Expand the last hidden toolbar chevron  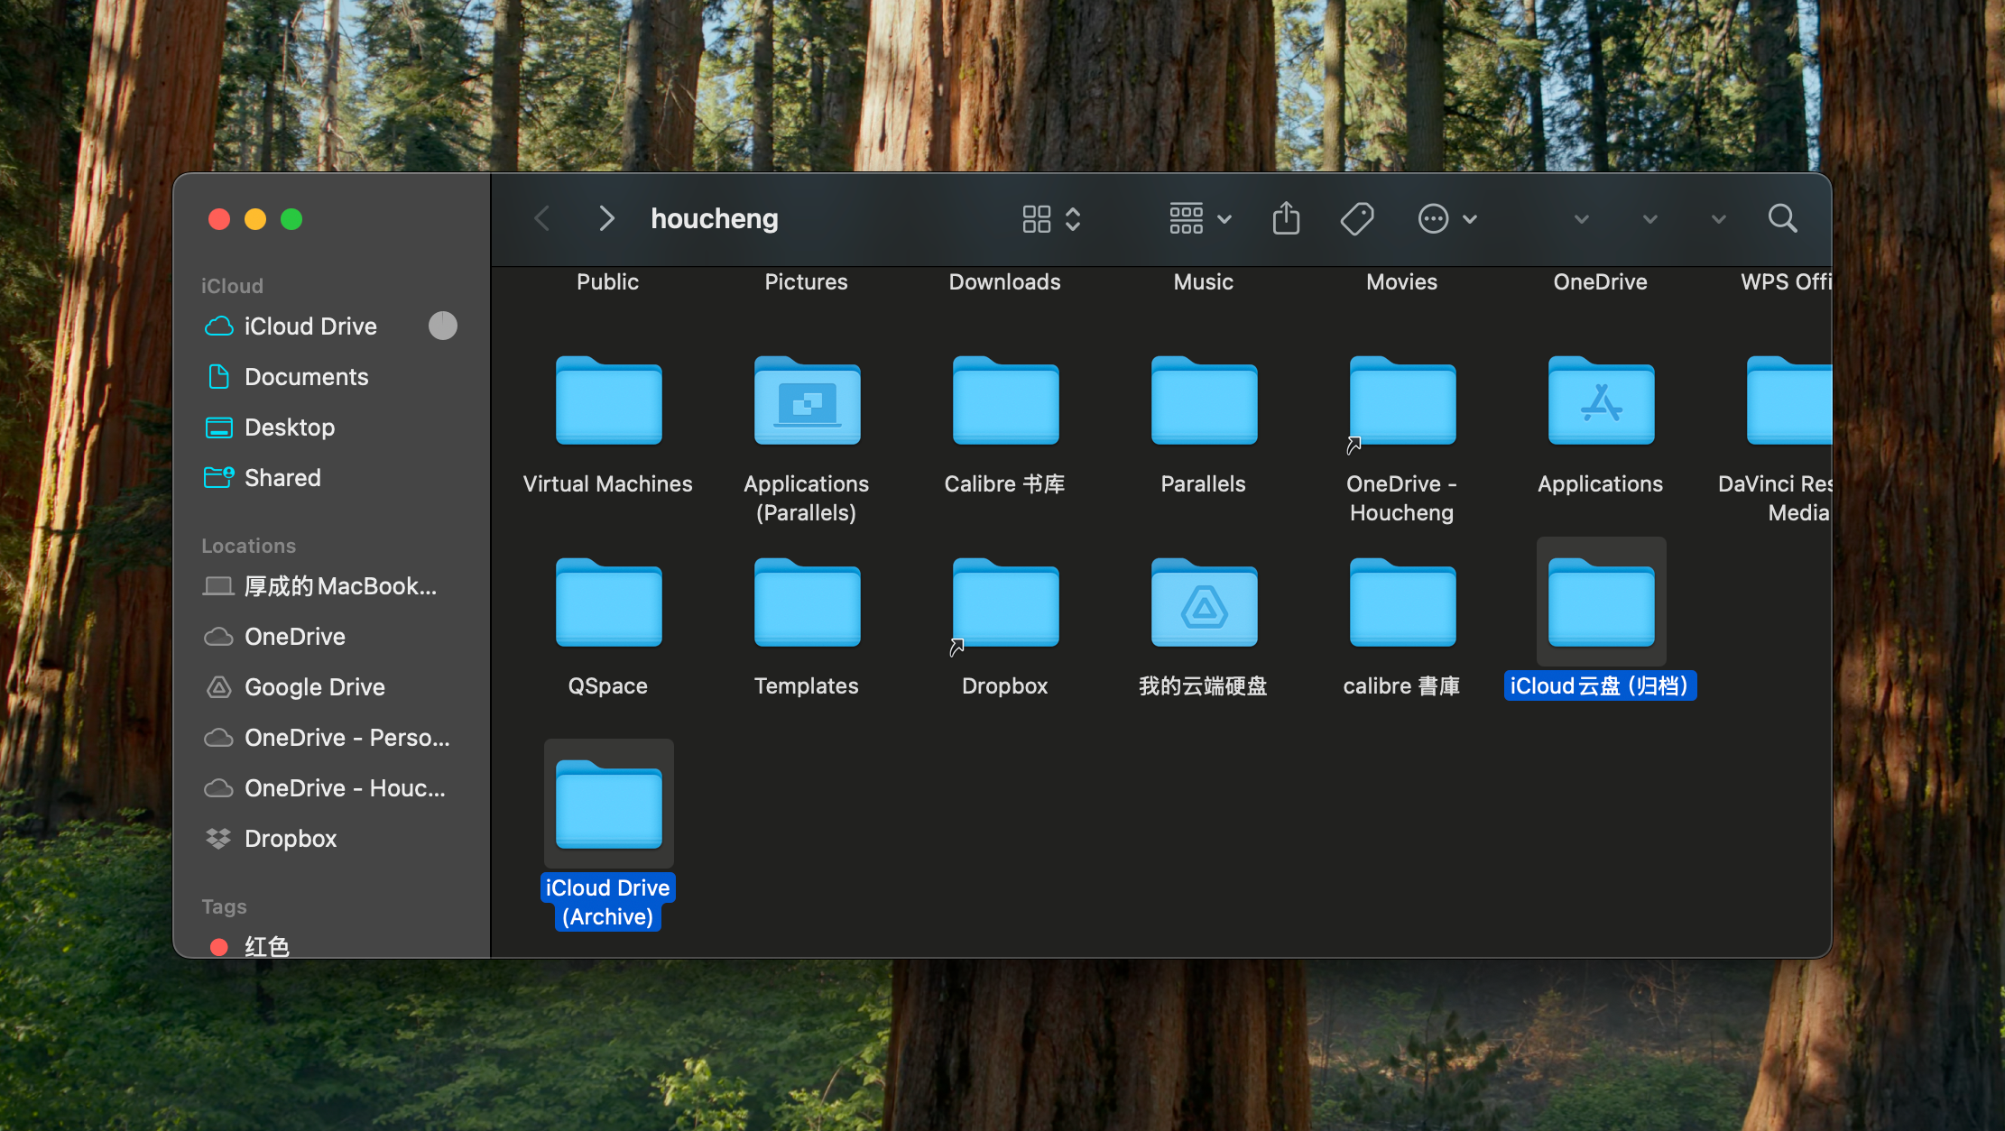[1718, 219]
